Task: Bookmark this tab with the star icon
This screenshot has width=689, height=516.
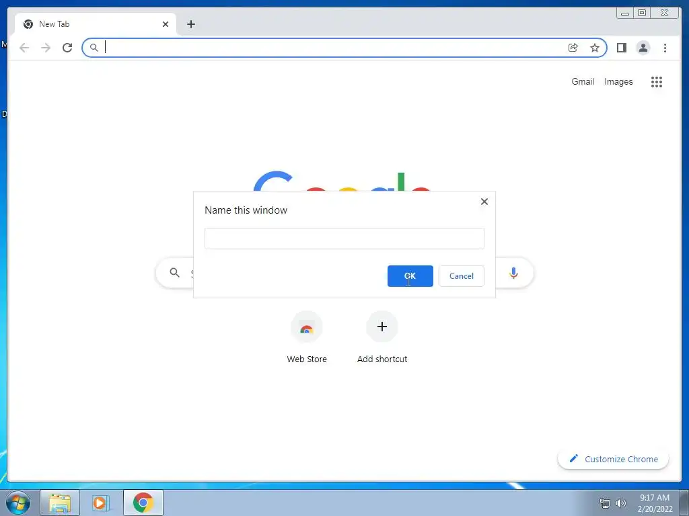Action: (595, 48)
